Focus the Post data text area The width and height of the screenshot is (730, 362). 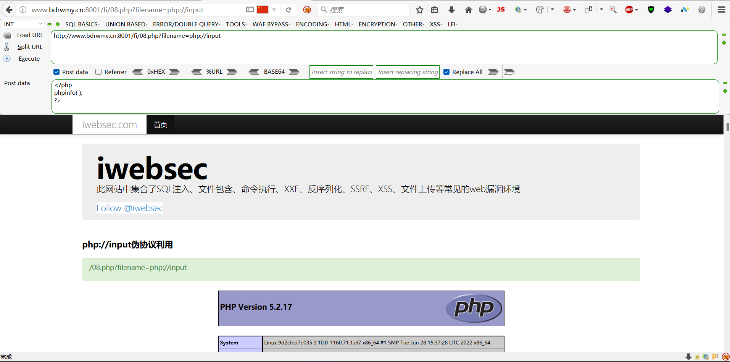coord(385,96)
